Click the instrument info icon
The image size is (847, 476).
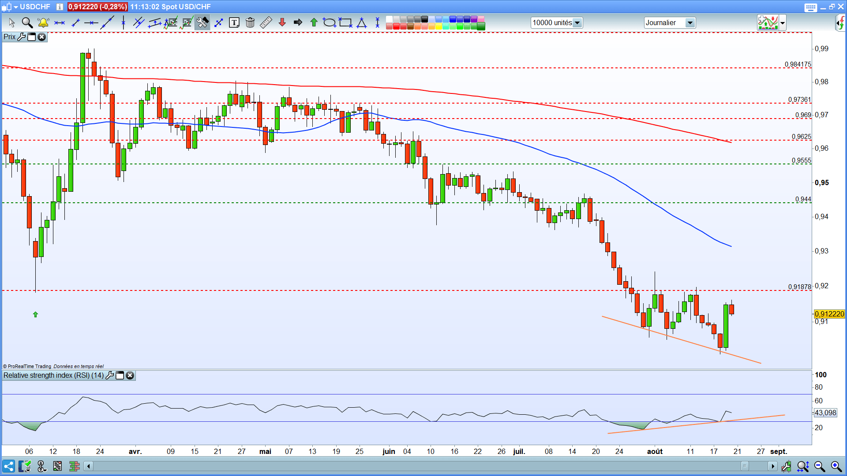point(60,7)
